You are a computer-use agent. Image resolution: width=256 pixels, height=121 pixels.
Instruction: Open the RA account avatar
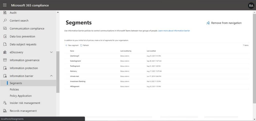251,5
